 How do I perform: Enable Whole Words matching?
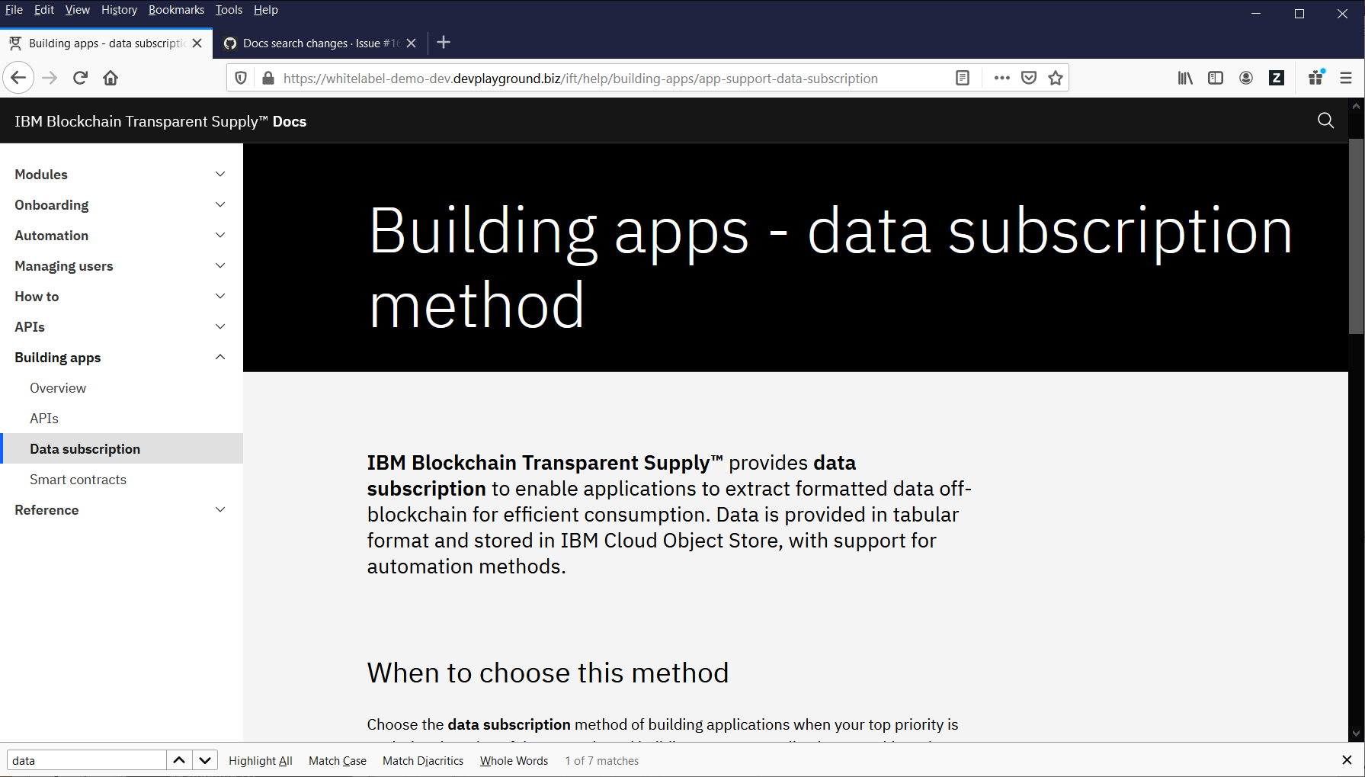513,760
